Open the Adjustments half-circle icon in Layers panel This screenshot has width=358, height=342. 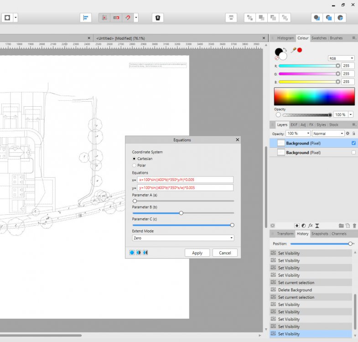pyautogui.click(x=303, y=225)
